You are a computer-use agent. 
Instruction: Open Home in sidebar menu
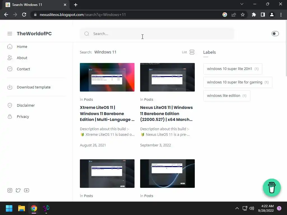tap(22, 47)
